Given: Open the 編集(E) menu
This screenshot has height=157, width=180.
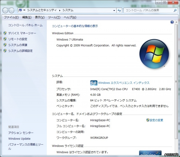Looking at the screenshot, I should 27,17.
